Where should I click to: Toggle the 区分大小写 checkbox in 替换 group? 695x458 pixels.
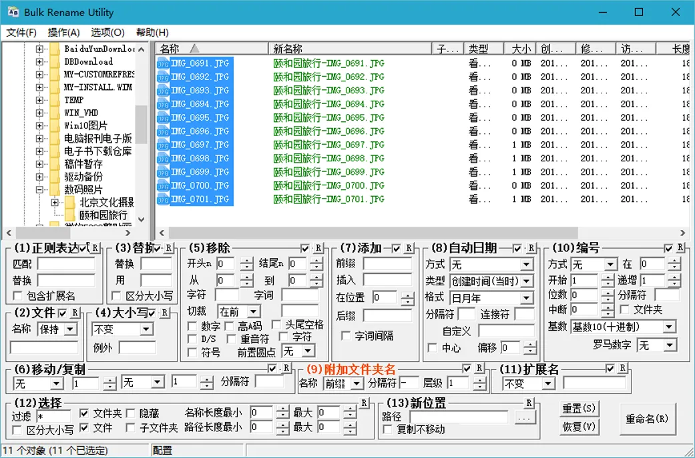(x=117, y=295)
